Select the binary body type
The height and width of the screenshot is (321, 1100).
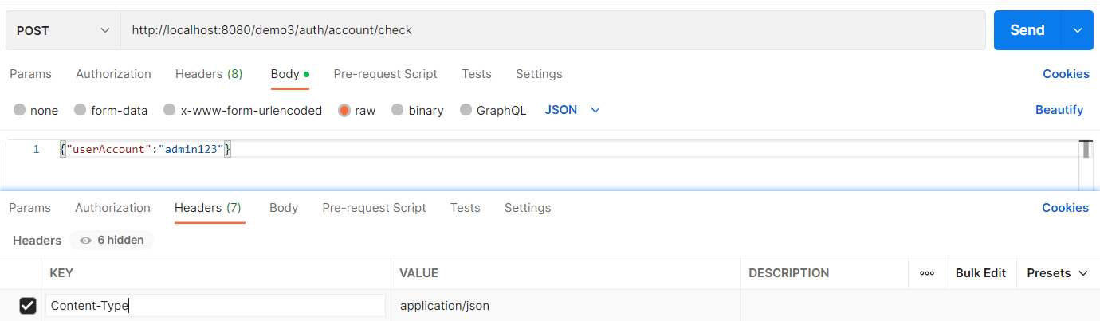(x=417, y=111)
